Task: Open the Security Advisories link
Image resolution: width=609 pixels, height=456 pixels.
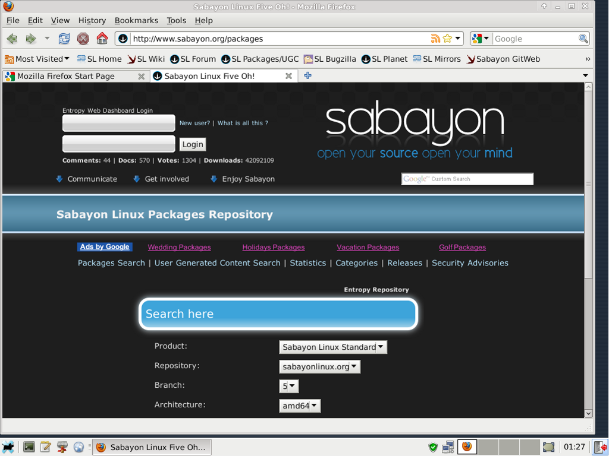Action: coord(470,263)
